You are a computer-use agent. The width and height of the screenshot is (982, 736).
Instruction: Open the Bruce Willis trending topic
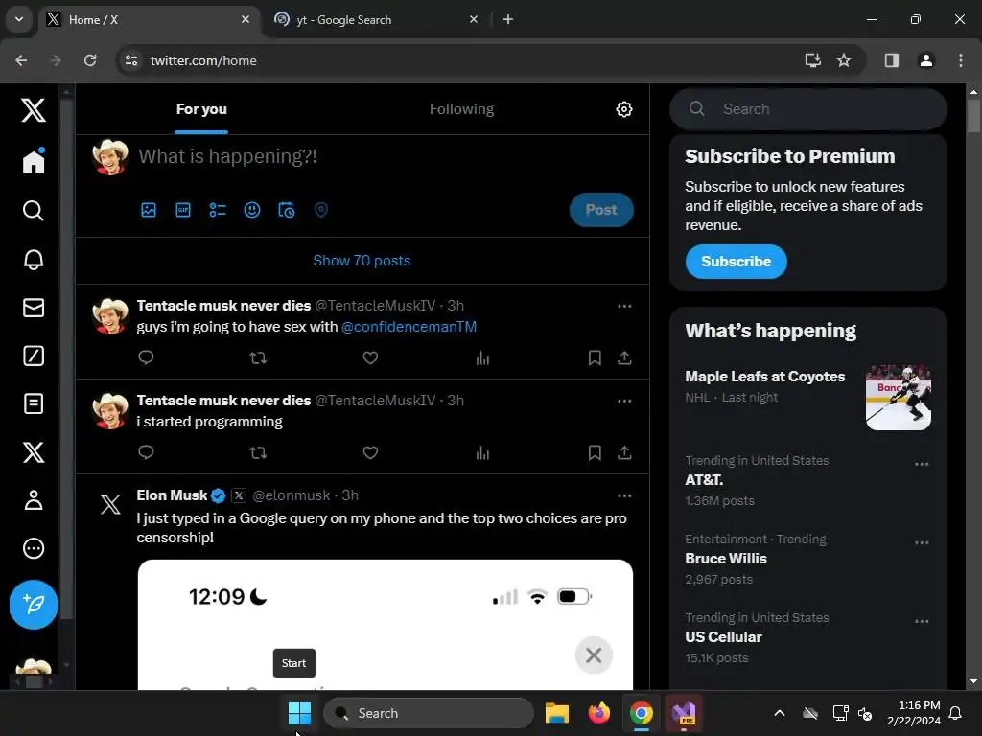click(726, 559)
